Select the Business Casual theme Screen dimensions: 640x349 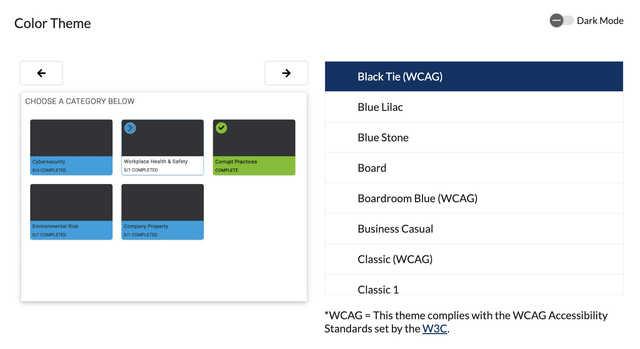[x=474, y=229]
